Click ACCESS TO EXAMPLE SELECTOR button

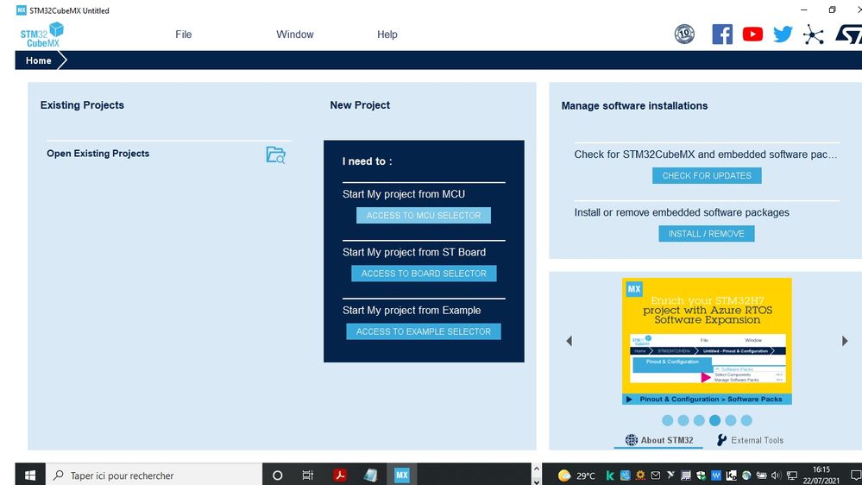click(x=424, y=331)
